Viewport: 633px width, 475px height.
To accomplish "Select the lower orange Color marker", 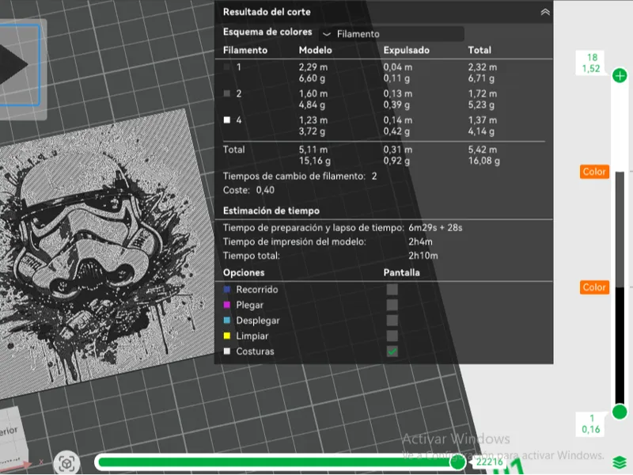I will pyautogui.click(x=594, y=287).
